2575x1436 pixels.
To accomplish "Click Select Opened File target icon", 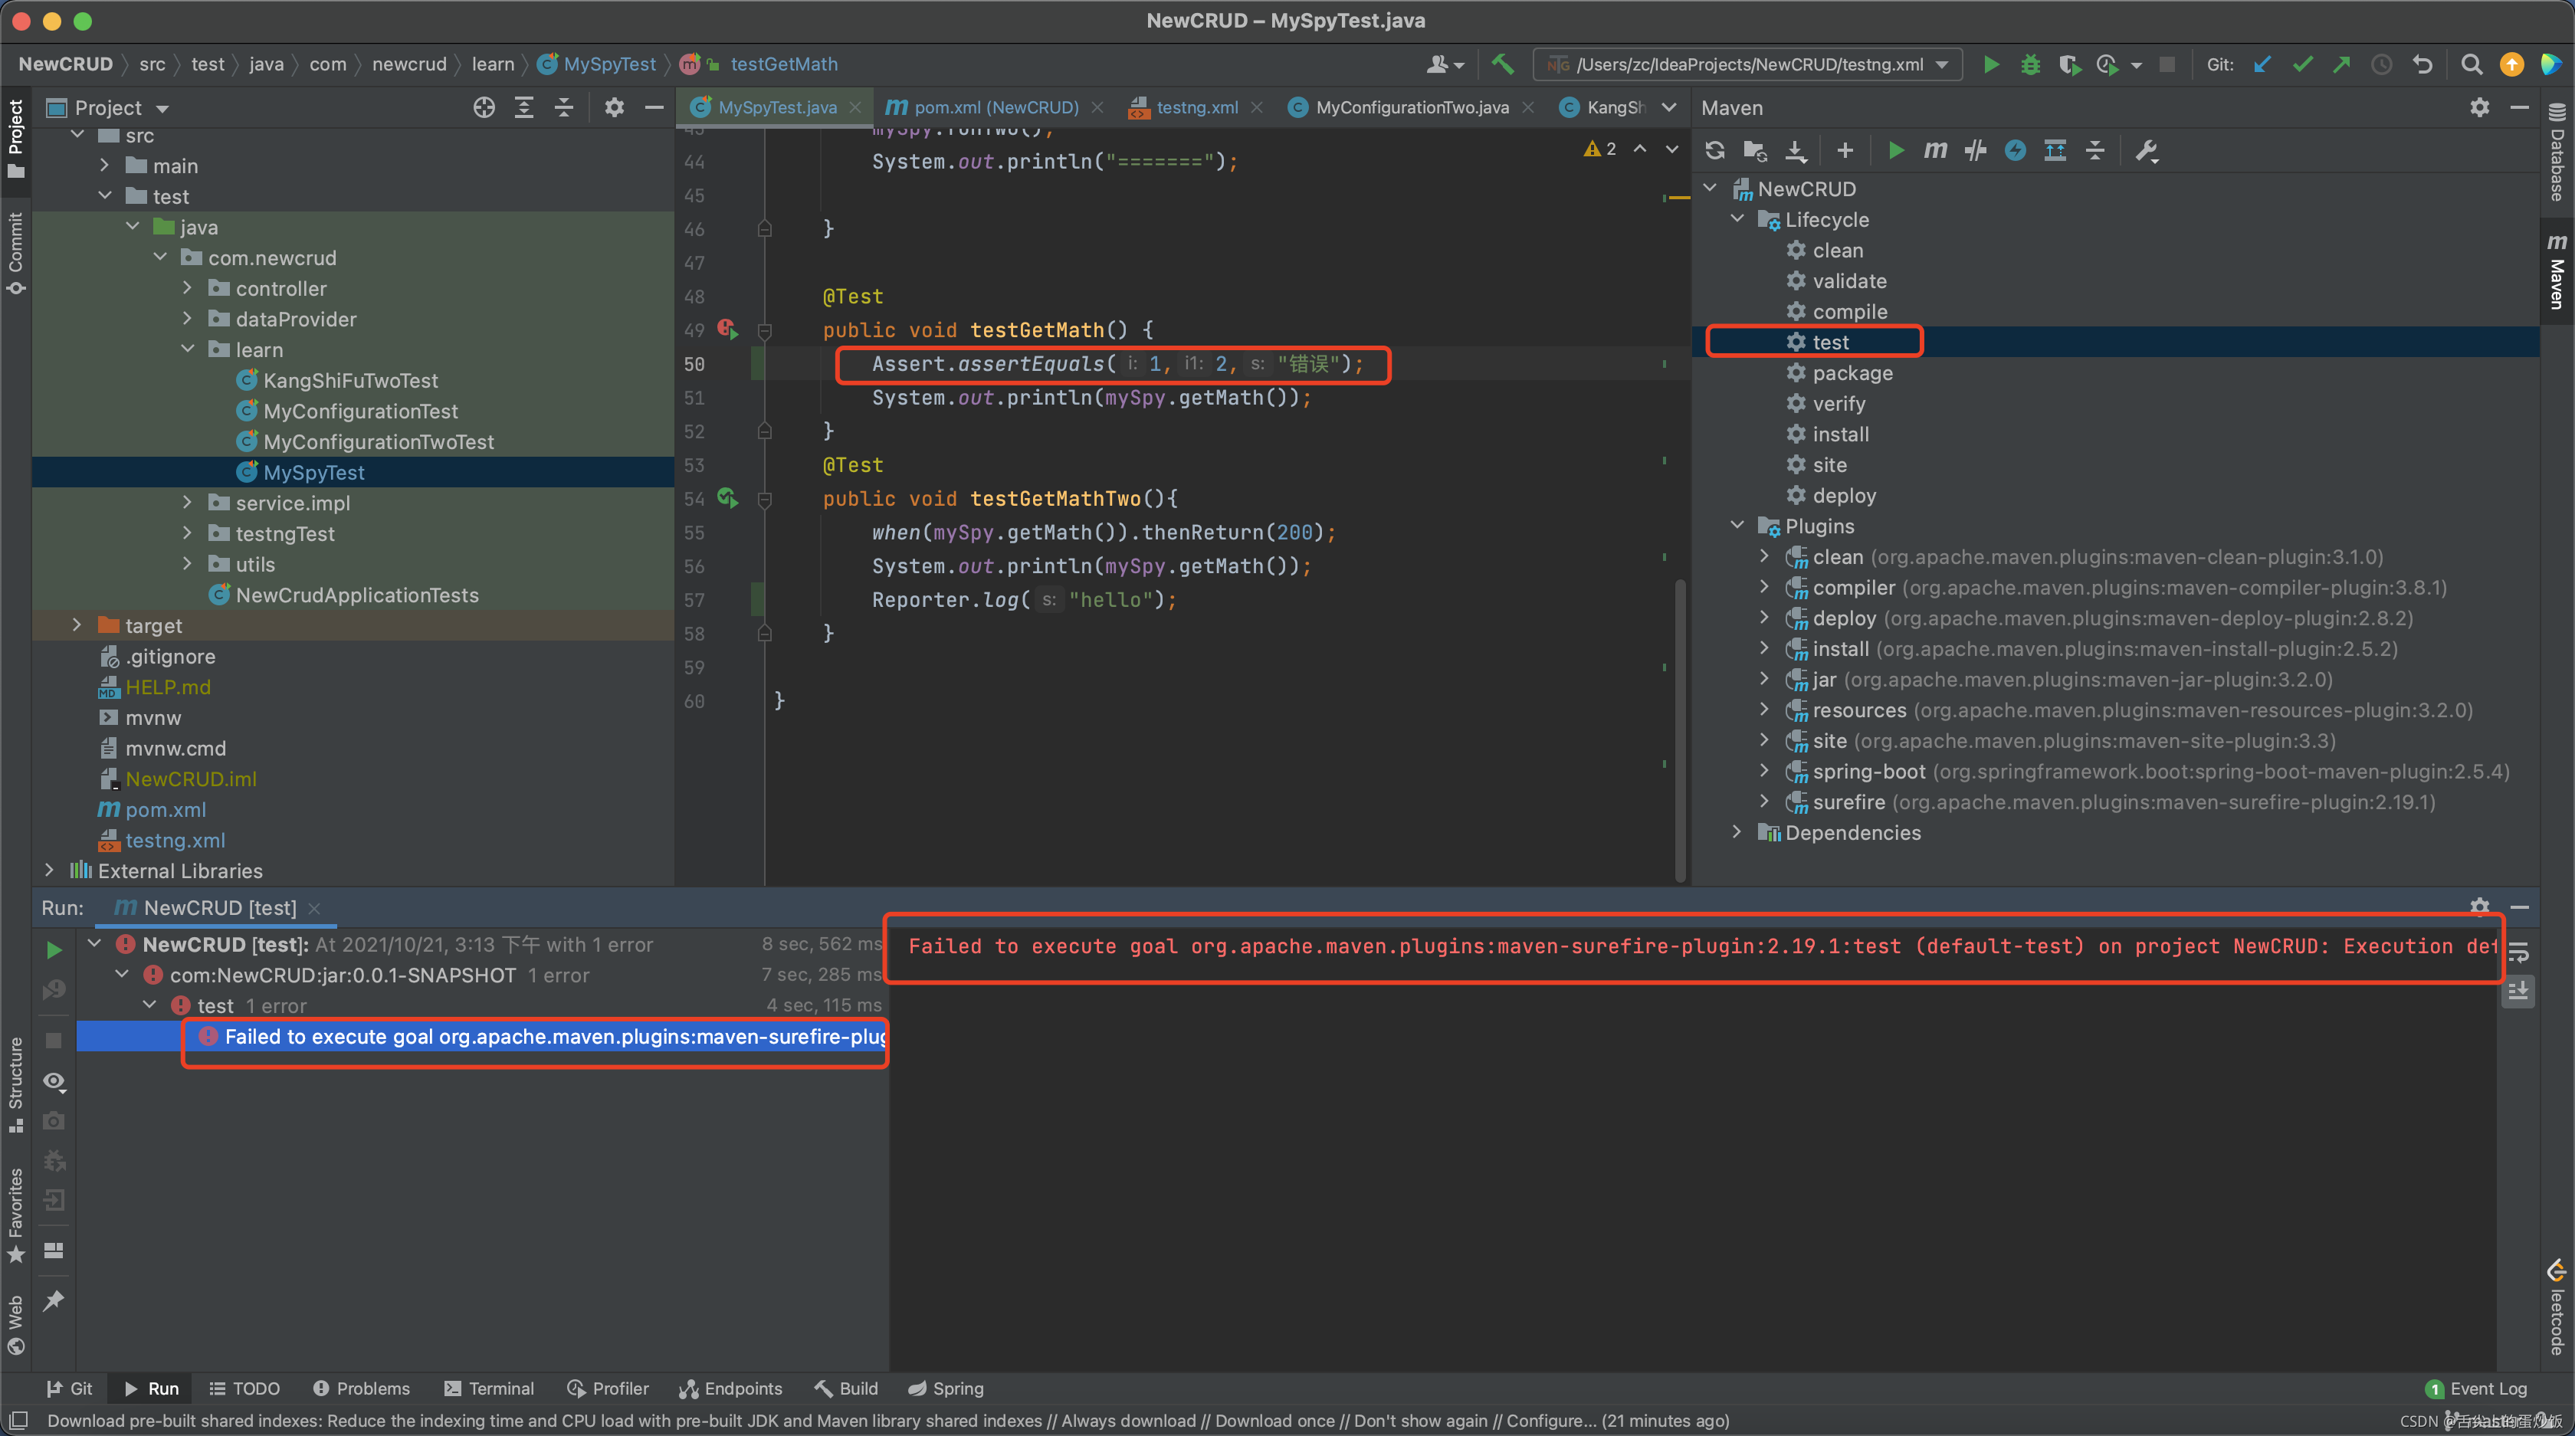I will pos(484,108).
